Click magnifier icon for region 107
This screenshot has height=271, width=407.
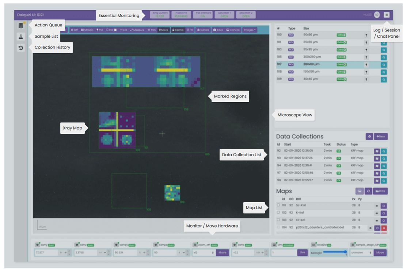point(384,65)
